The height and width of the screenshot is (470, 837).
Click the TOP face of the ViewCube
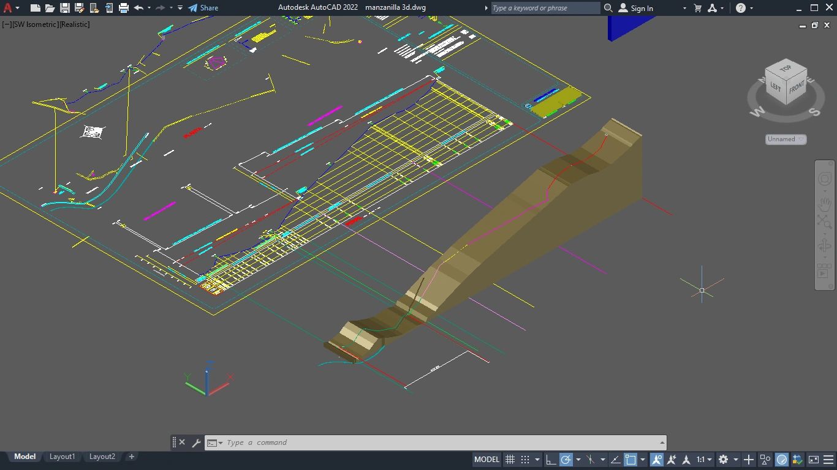(785, 69)
